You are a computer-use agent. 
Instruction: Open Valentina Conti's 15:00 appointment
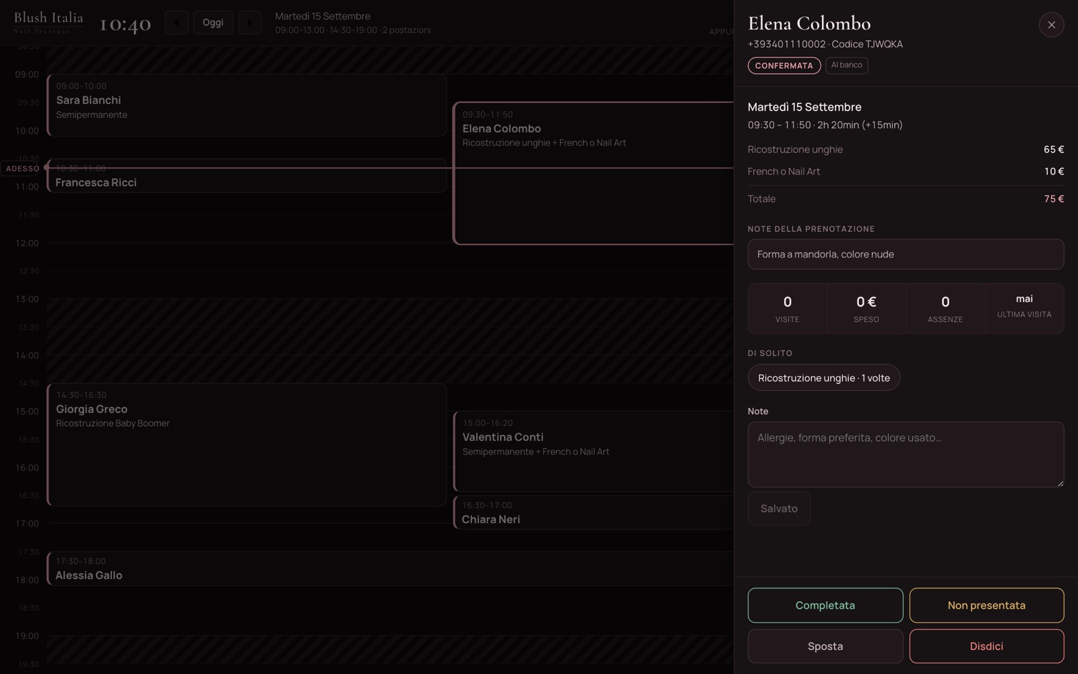point(593,452)
